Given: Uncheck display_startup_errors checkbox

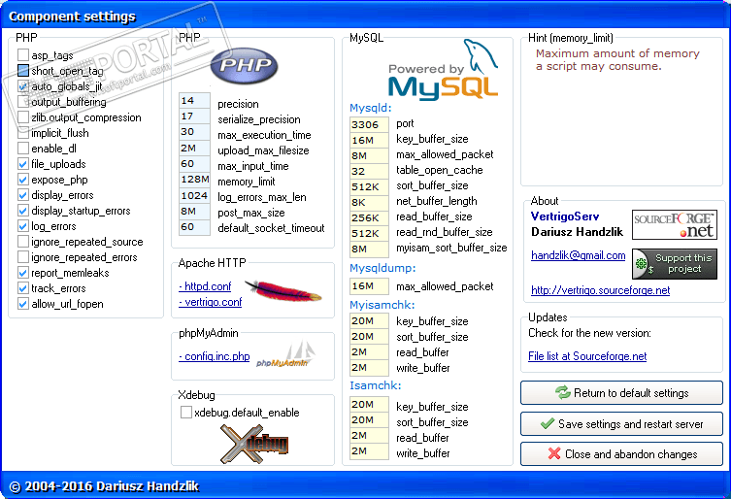Looking at the screenshot, I should 23,211.
